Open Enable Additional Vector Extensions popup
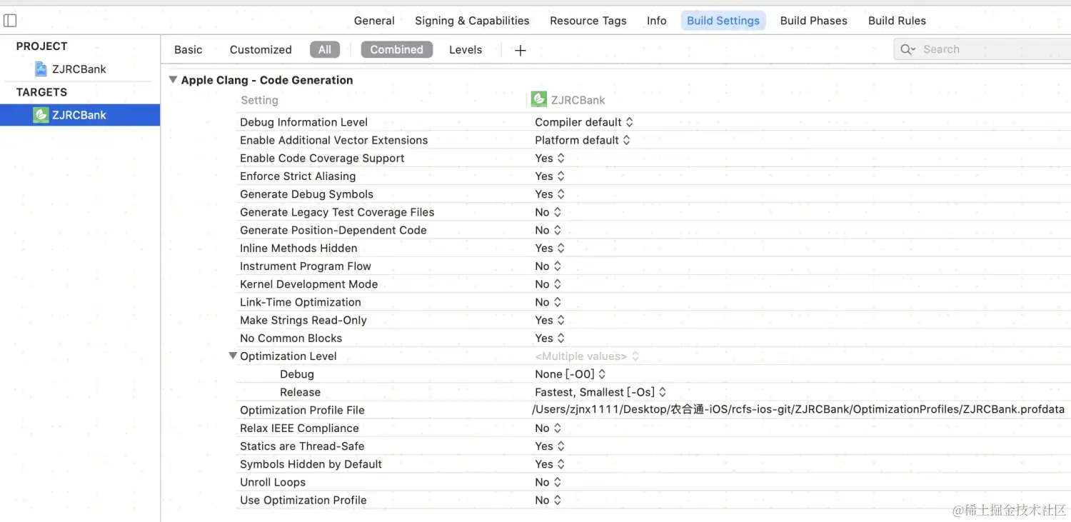 583,140
